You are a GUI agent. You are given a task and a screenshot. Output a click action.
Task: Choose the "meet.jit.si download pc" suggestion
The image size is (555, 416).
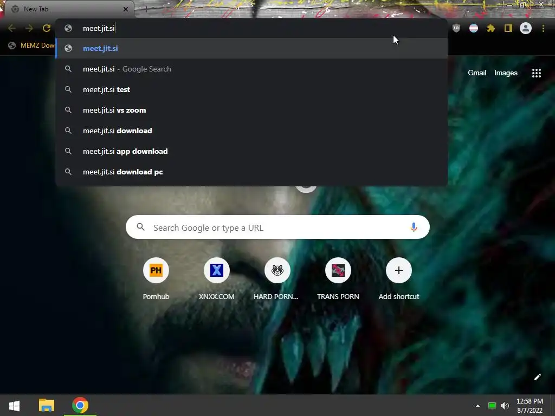pyautogui.click(x=252, y=172)
